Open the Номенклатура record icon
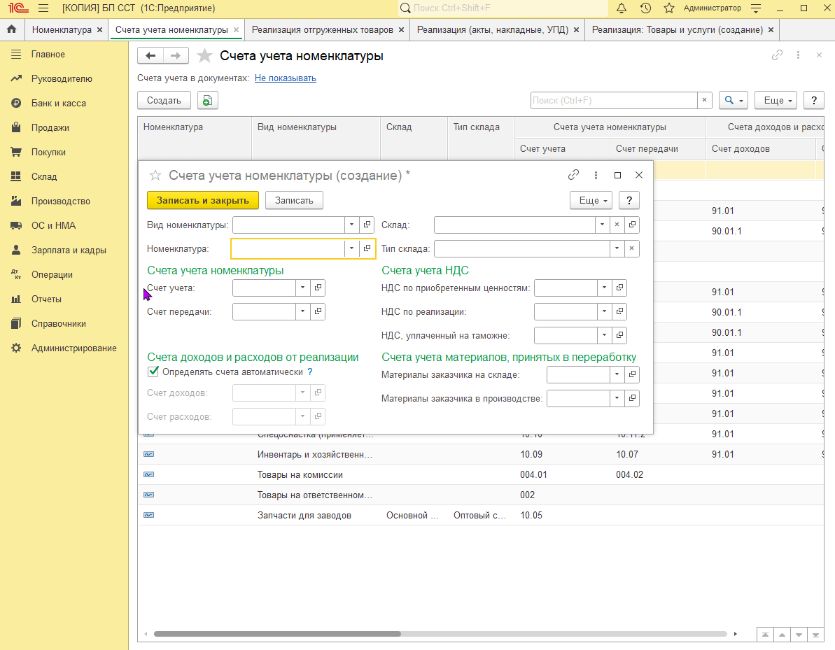 click(367, 248)
